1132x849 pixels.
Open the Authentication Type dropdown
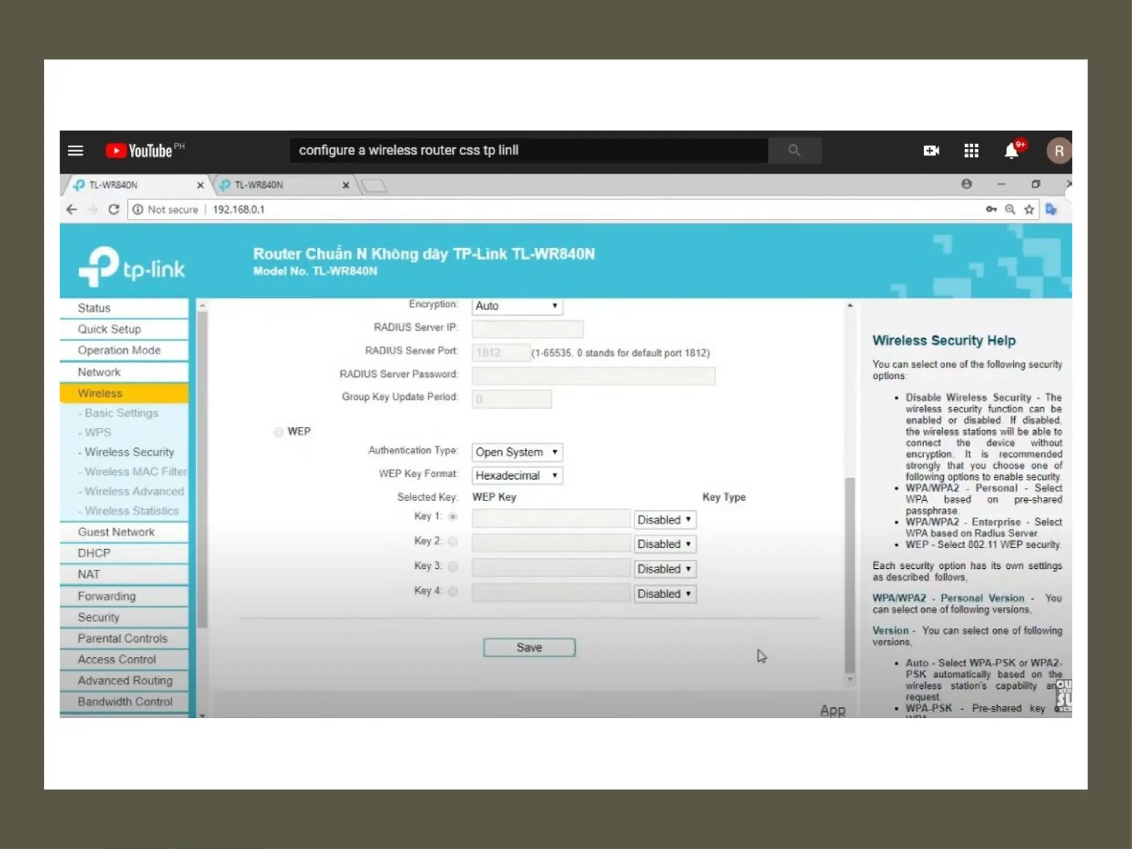[517, 452]
